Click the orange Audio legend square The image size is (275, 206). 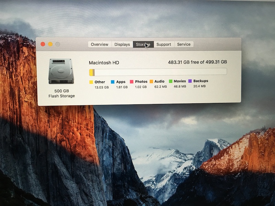(151, 82)
